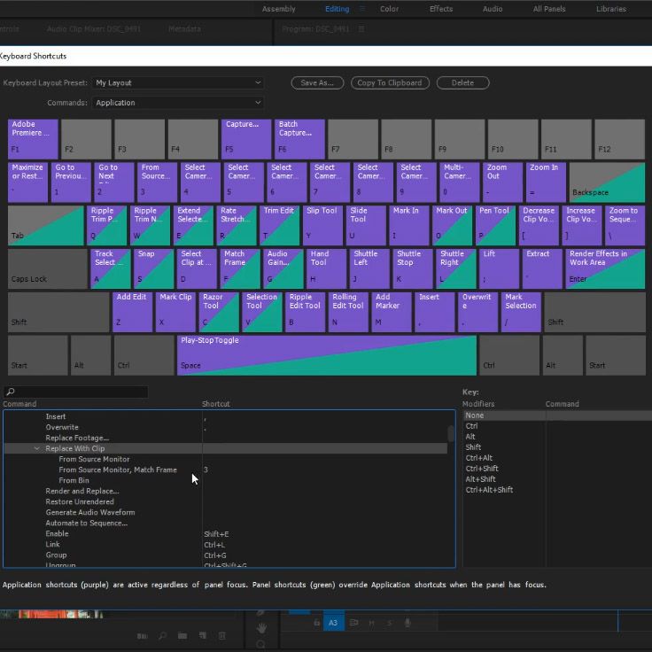Select the Ctrl+Alt+Shift modifier row
Viewport: 652px width, 652px height.
pos(489,489)
